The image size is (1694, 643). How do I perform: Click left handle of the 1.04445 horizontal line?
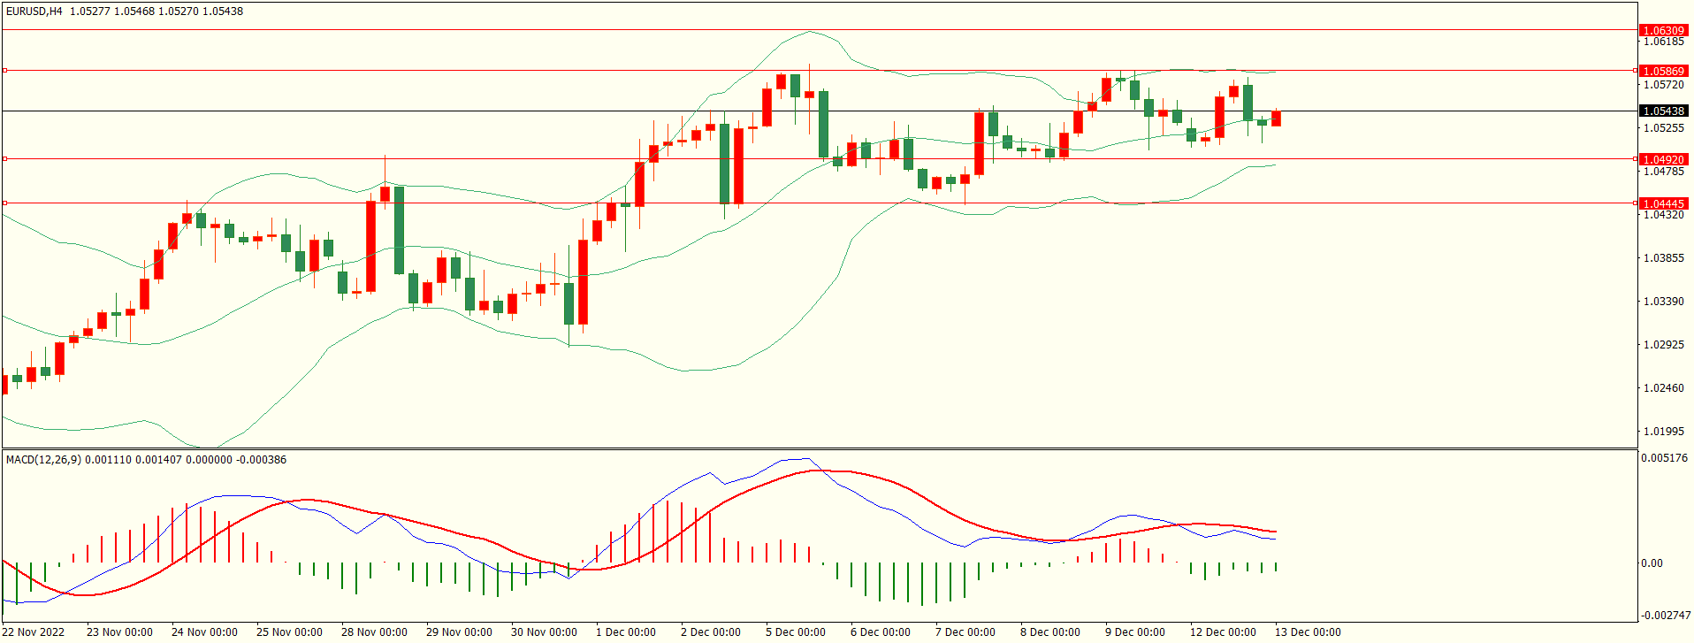tap(4, 203)
